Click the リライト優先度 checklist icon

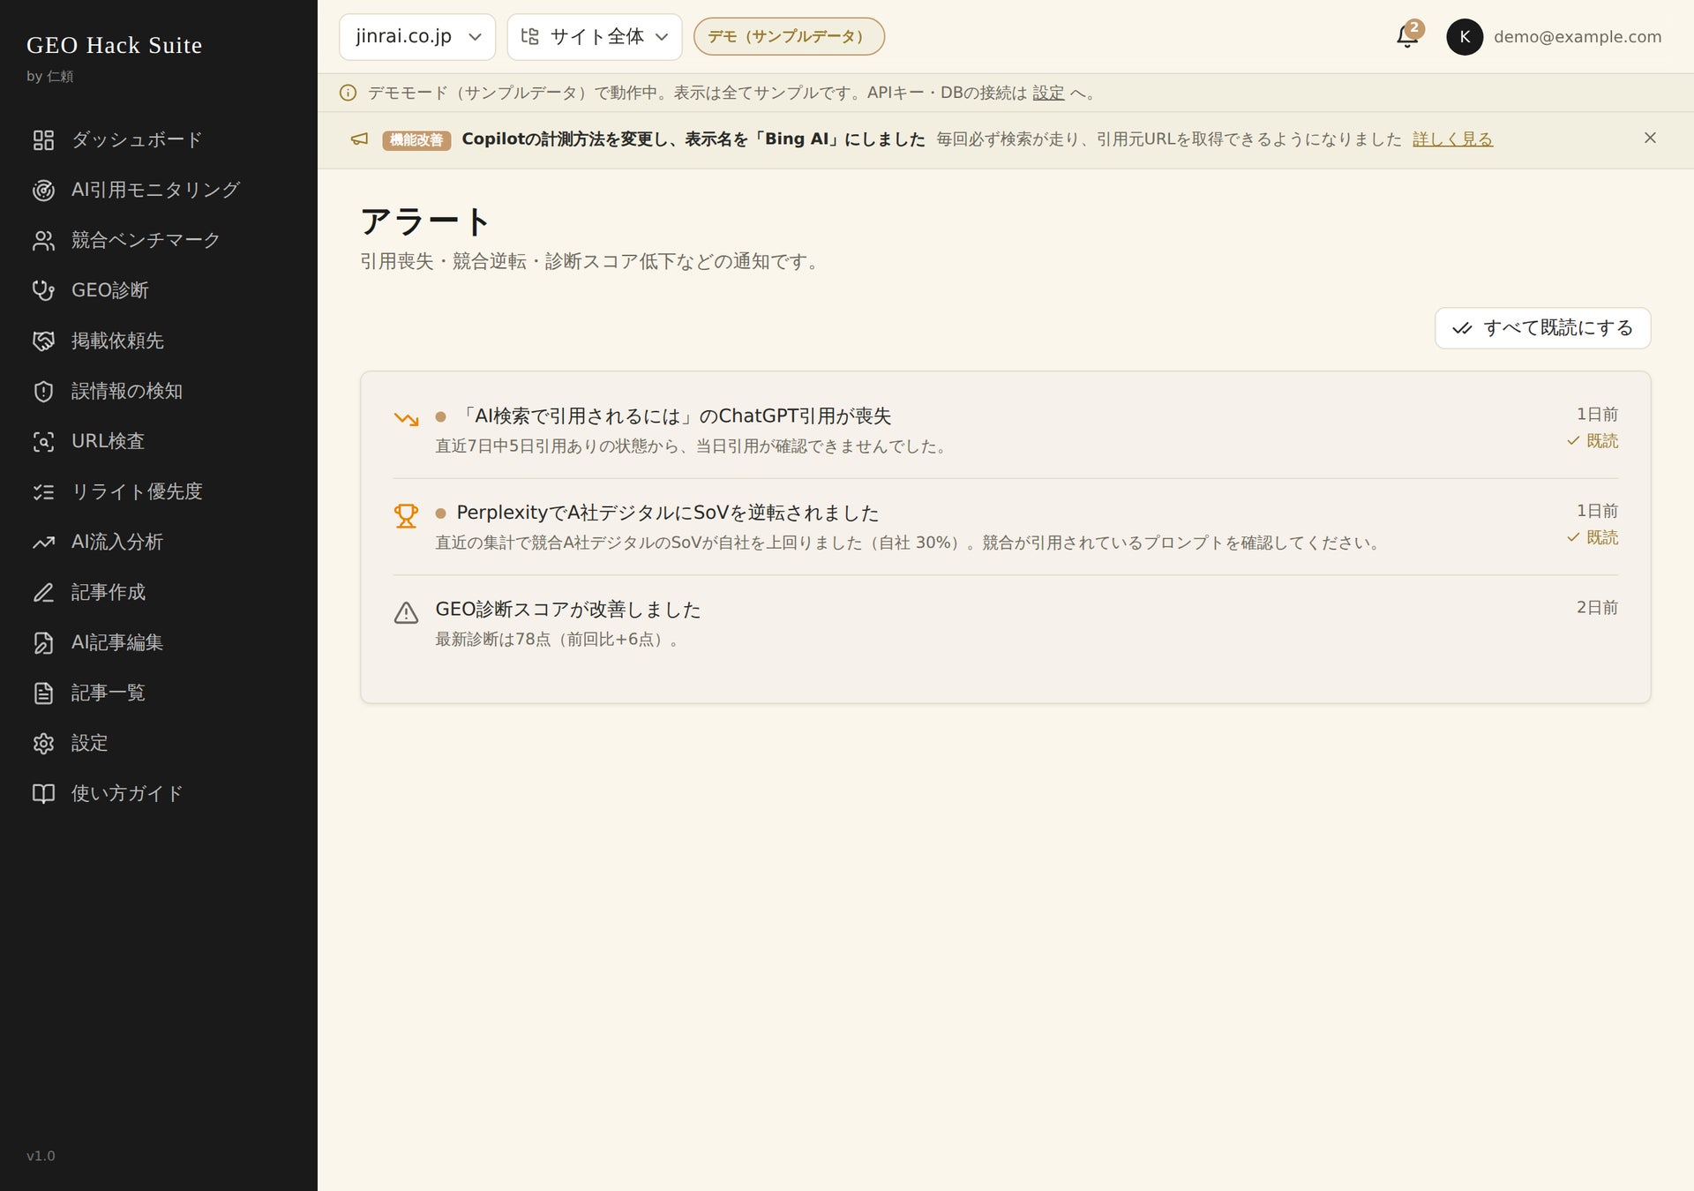[x=43, y=492]
